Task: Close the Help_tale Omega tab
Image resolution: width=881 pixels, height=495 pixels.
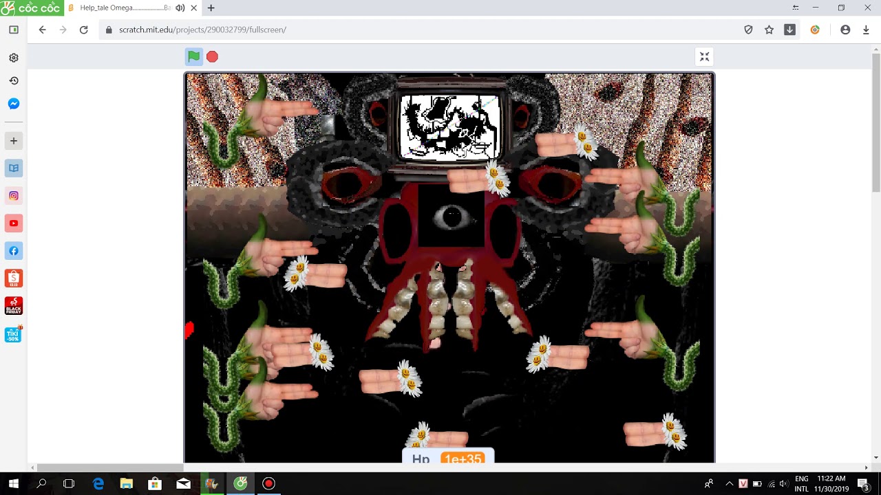Action: click(193, 8)
